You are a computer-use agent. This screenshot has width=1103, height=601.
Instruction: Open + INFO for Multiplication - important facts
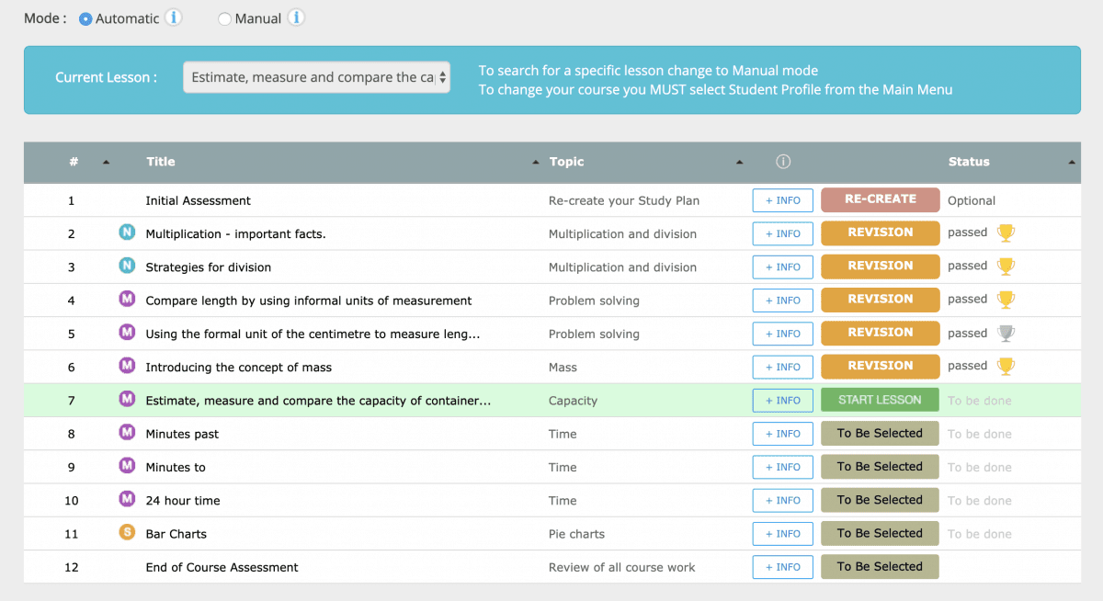(783, 233)
